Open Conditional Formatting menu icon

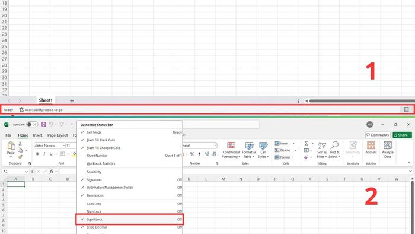[x=231, y=146]
